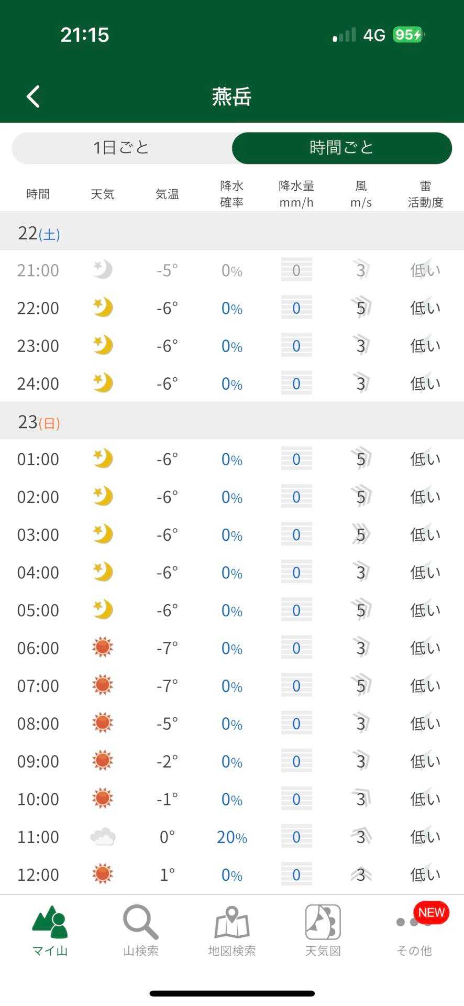Open the マイ山 tab
This screenshot has width=464, height=1006.
(50, 931)
